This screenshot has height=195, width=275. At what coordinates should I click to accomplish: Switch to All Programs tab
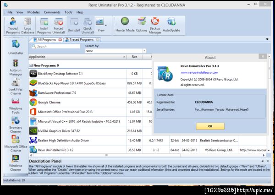click(46, 40)
